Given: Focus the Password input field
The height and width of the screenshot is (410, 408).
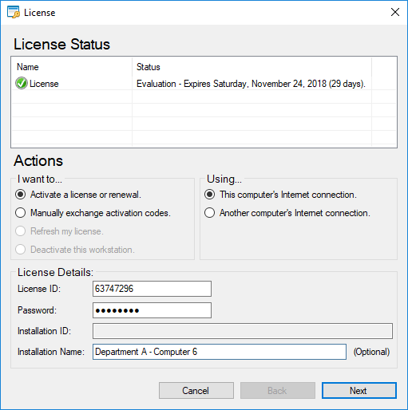Looking at the screenshot, I should (152, 310).
